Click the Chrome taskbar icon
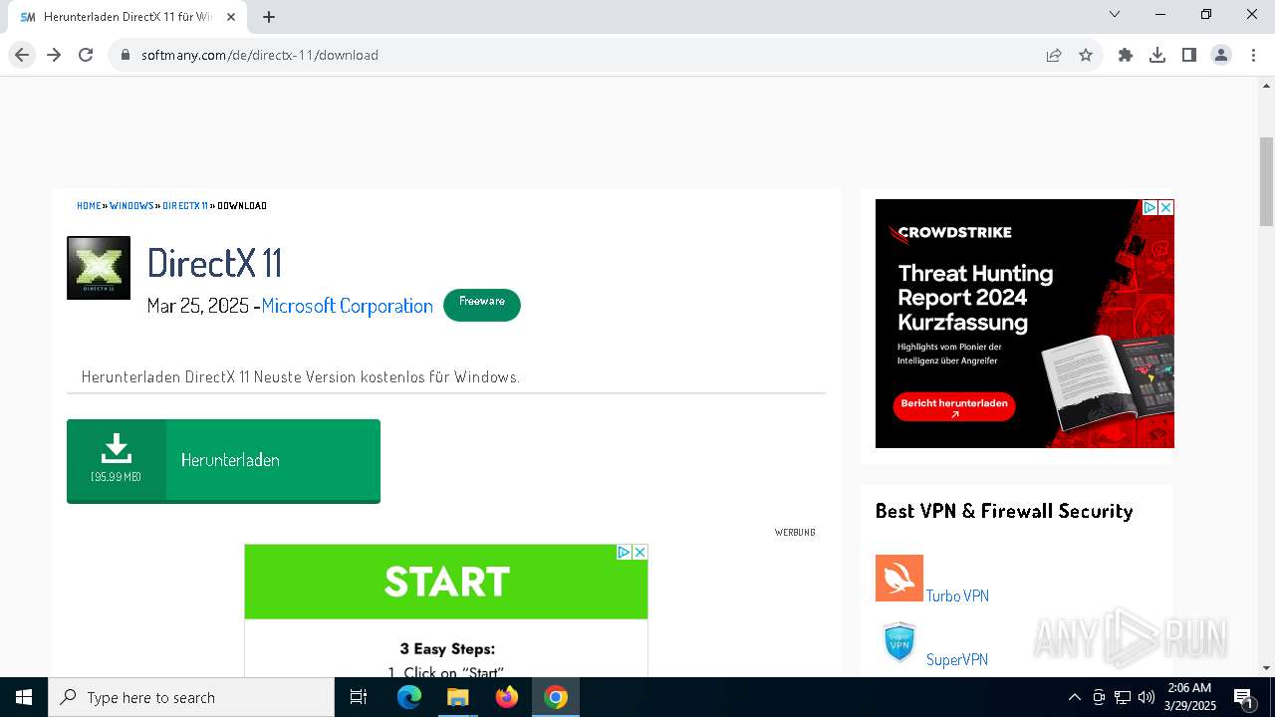The width and height of the screenshot is (1275, 717). tap(556, 697)
